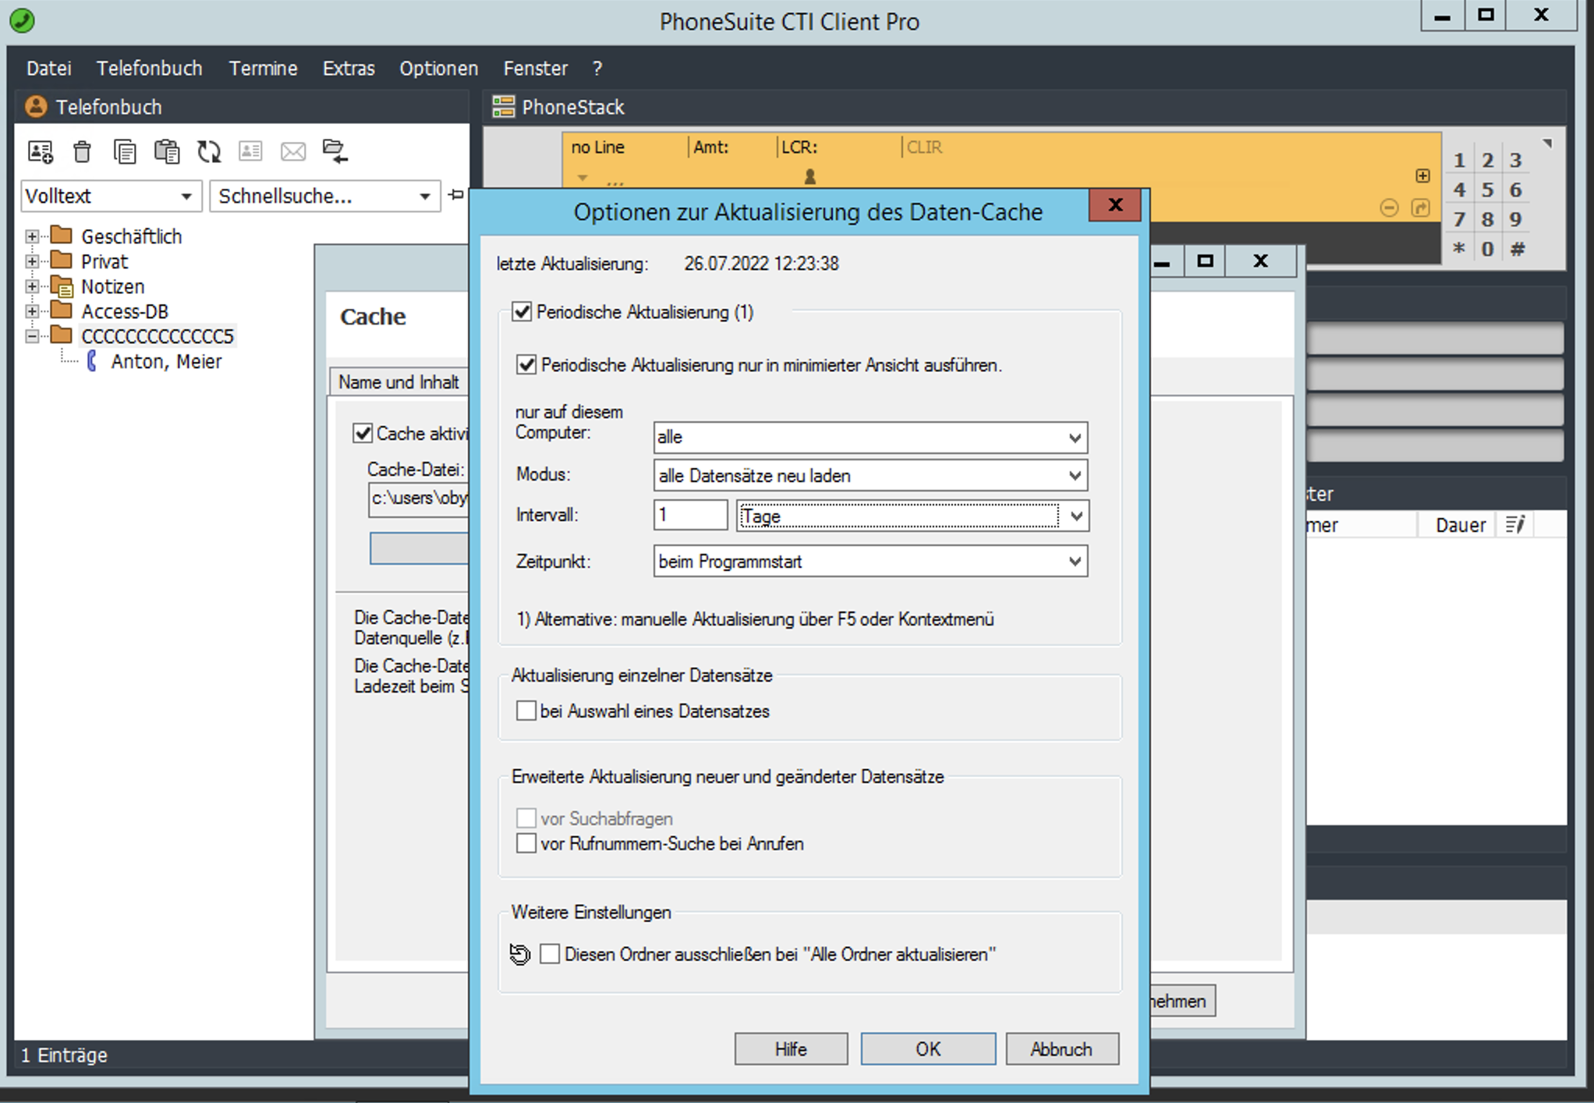Select Anton, Meier contact entry
1594x1103 pixels.
point(166,361)
